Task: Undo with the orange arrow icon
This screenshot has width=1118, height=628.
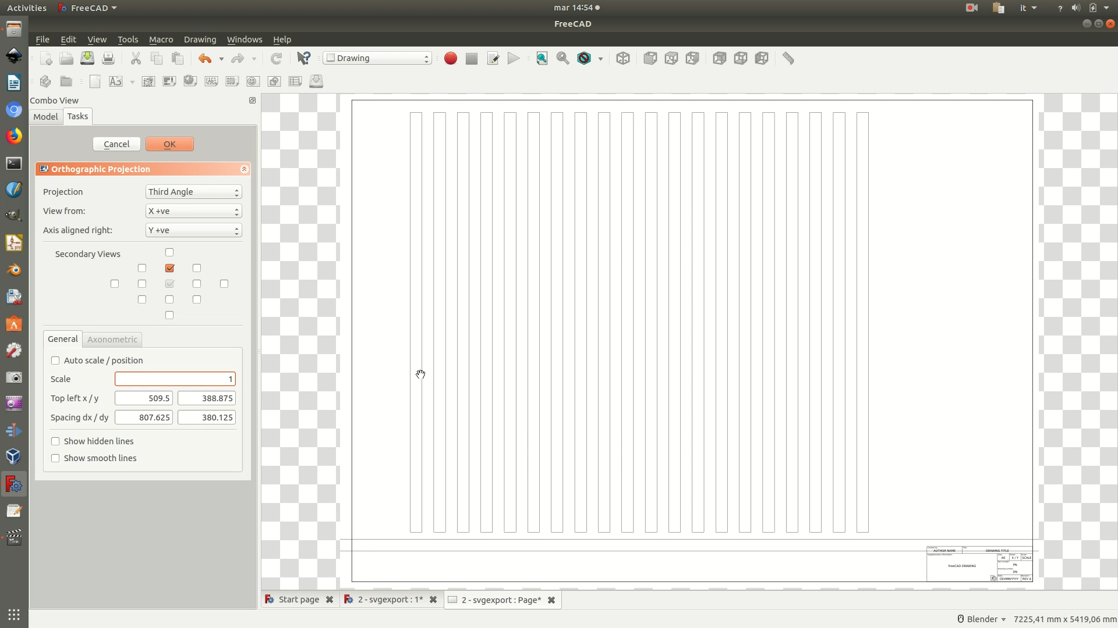Action: pos(205,58)
